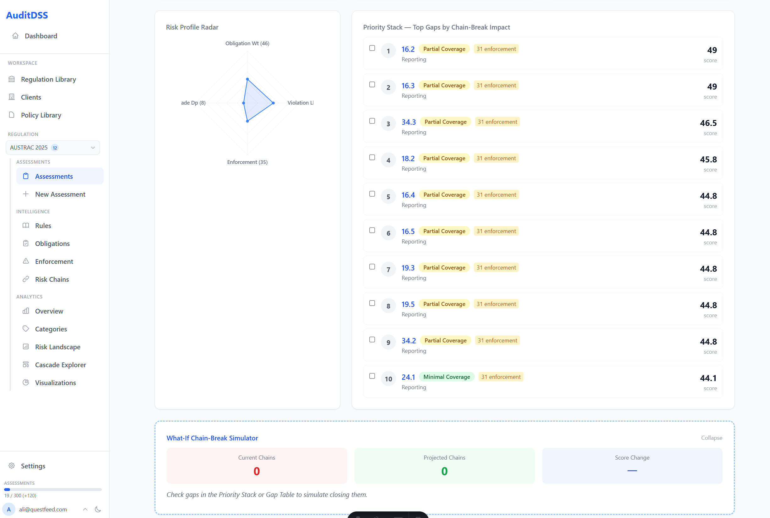The height and width of the screenshot is (518, 770).
Task: Click the AuditDSS logo link
Action: 27,15
